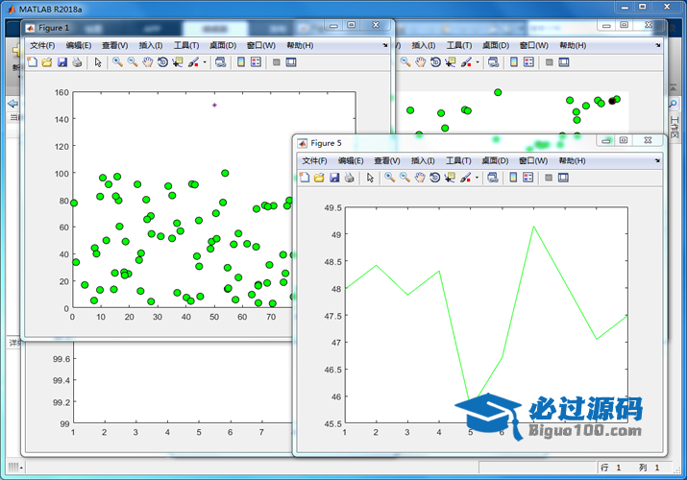Viewport: 687px width, 480px height.
Task: Show Plot Tools and Dock in Figure 5
Action: click(563, 178)
